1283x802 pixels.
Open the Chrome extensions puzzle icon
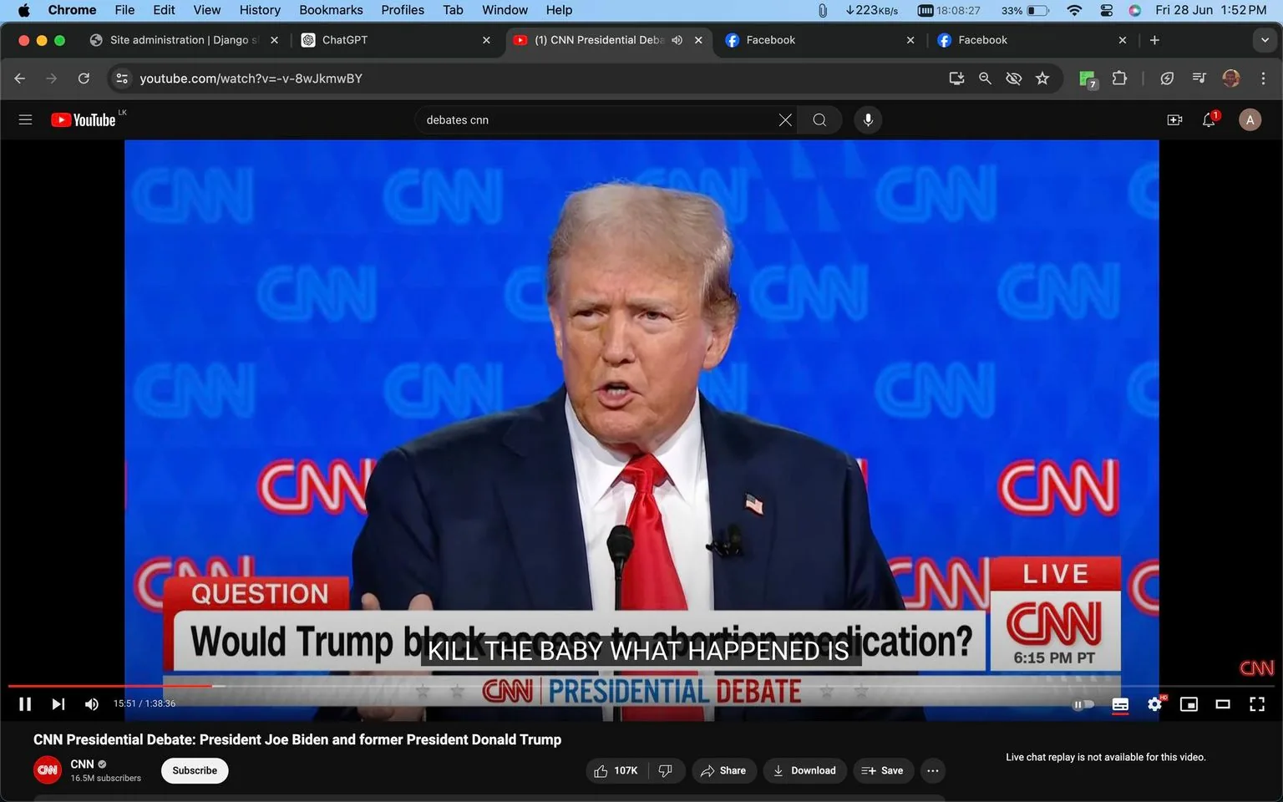1119,78
